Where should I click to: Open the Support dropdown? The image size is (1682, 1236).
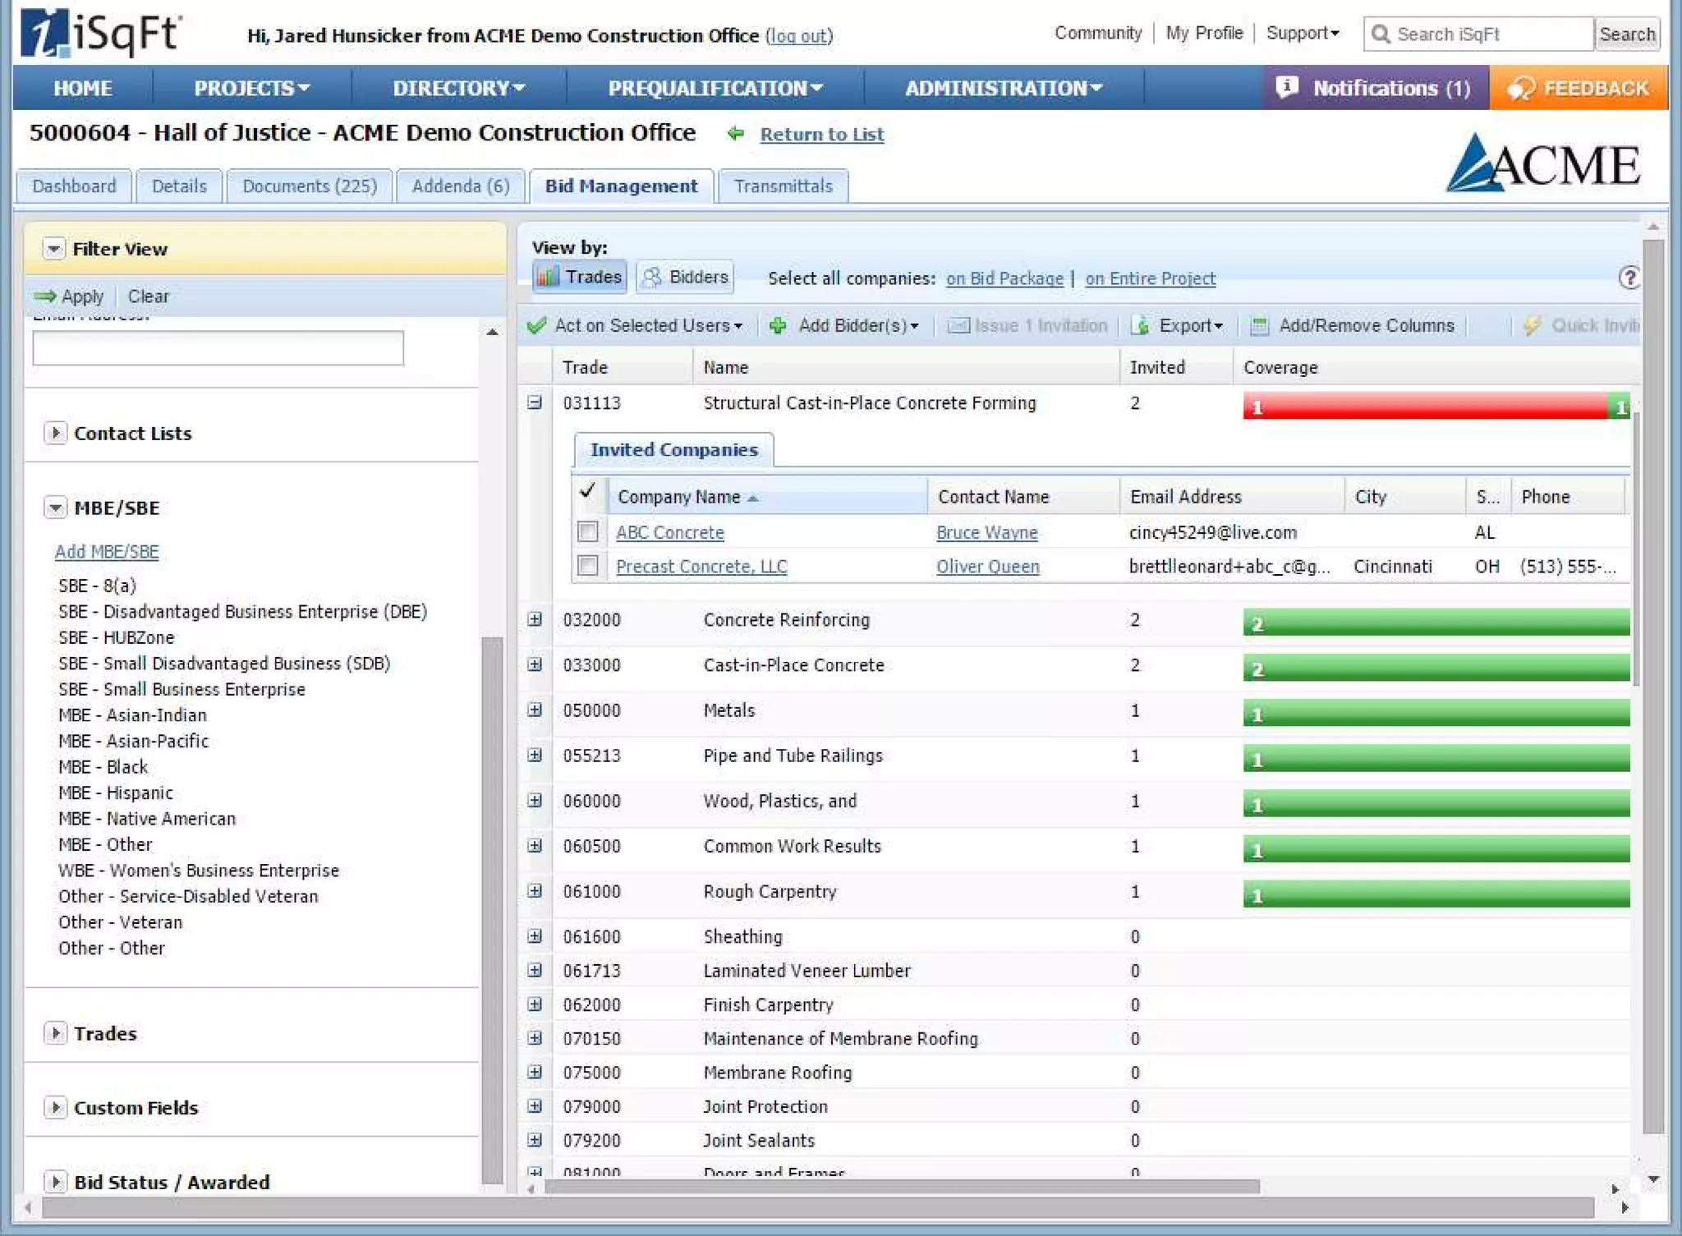click(1303, 33)
